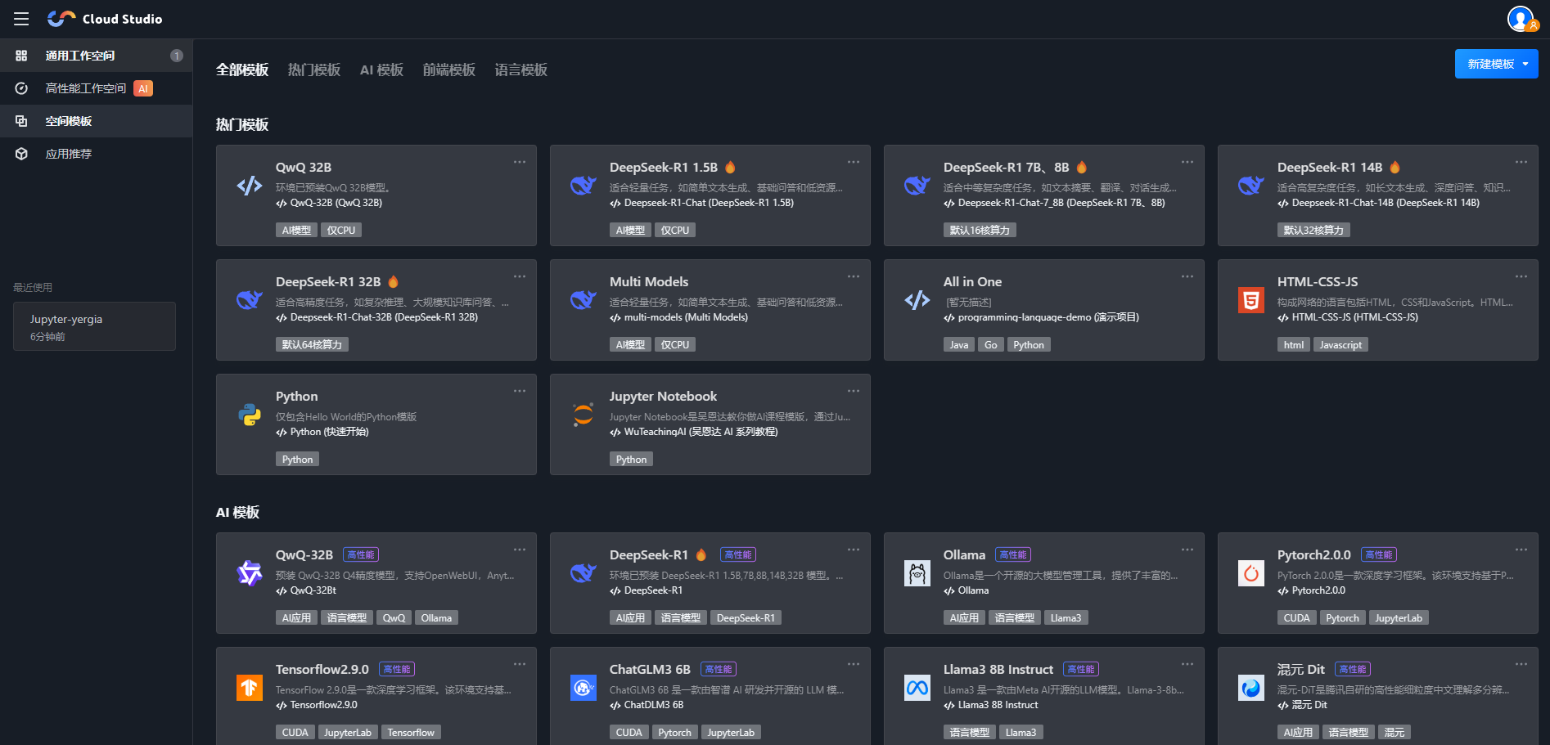
Task: Switch to the AI 模板 tab
Action: pyautogui.click(x=381, y=70)
